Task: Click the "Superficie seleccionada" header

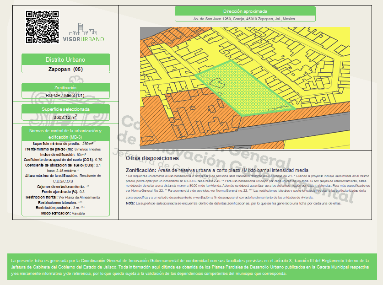Action: coord(65,109)
